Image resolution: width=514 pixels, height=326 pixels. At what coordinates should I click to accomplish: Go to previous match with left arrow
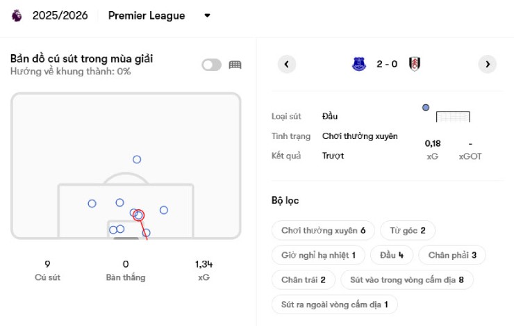coord(287,64)
